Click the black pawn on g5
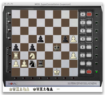The width and height of the screenshot is (105, 95). (65, 39)
